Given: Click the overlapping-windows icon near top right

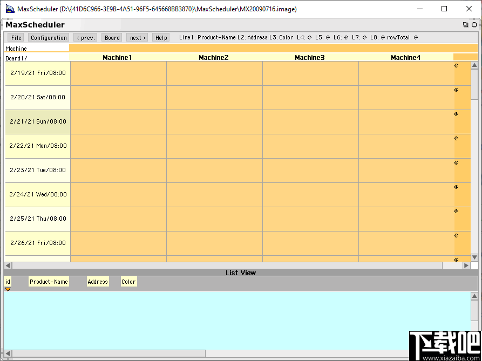Looking at the screenshot, I should coord(465,25).
